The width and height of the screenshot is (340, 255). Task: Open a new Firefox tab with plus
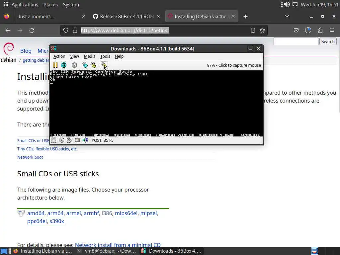[245, 17]
